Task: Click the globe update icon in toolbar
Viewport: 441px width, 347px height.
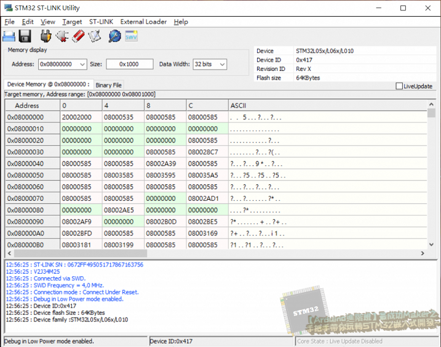Action: coord(115,36)
